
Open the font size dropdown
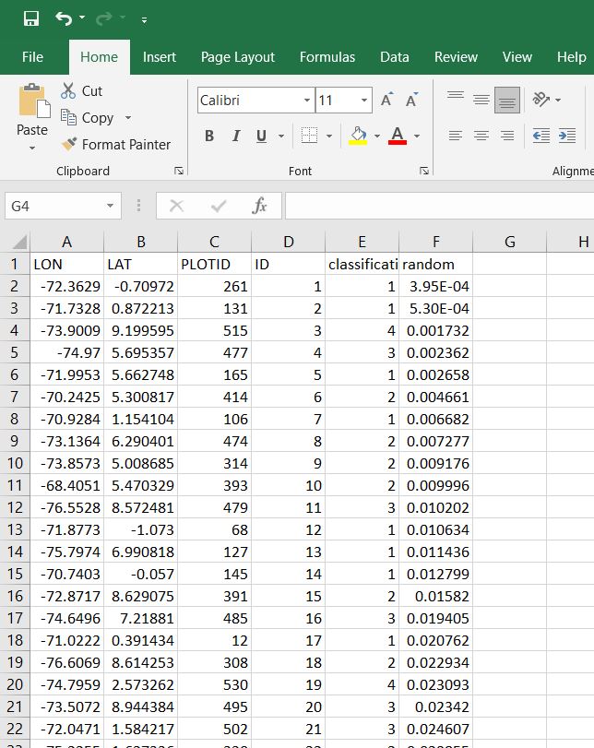[x=364, y=101]
